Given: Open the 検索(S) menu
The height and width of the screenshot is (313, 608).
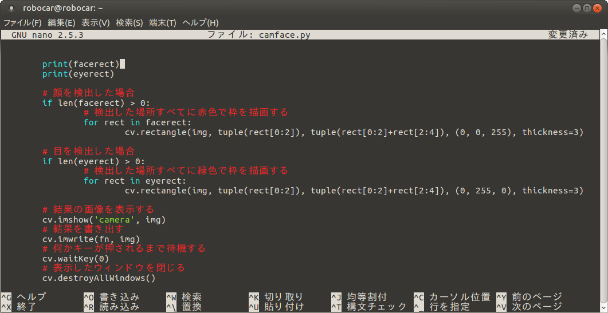Looking at the screenshot, I should 130,22.
